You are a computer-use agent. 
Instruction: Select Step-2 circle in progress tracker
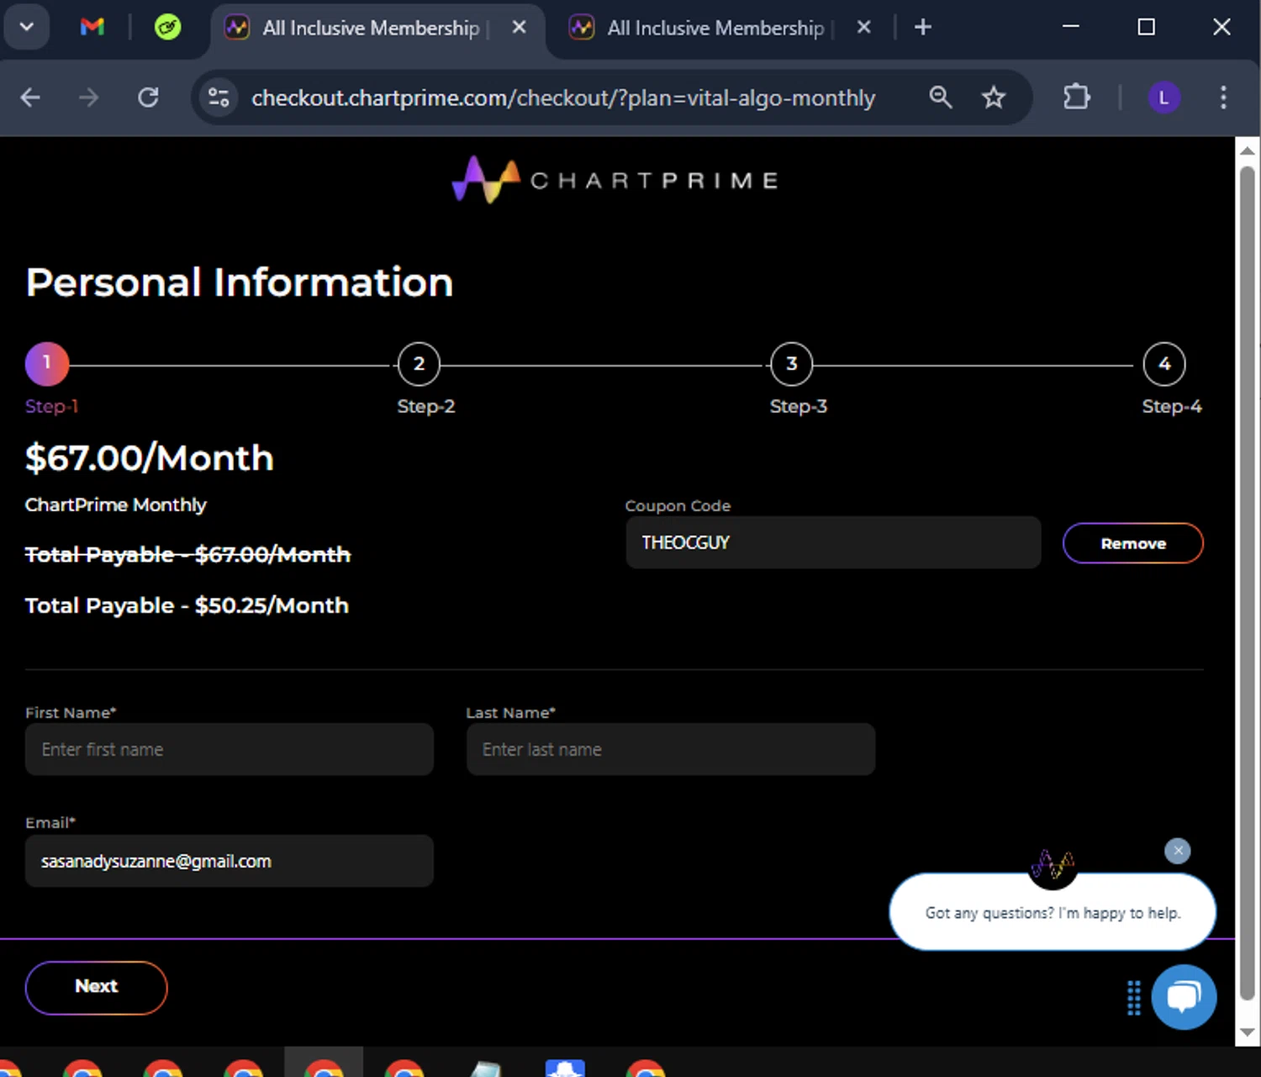click(419, 364)
